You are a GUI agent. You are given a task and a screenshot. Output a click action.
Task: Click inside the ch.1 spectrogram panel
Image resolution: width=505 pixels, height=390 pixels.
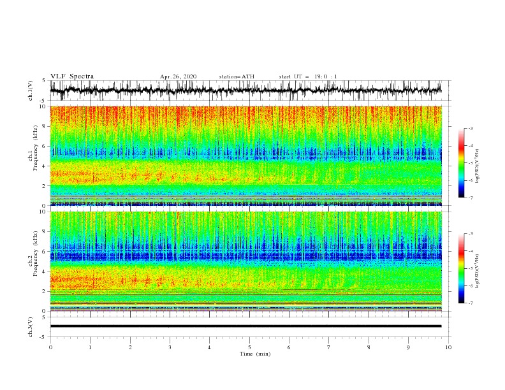[245, 155]
